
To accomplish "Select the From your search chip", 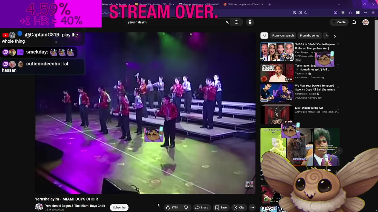I will [283, 36].
